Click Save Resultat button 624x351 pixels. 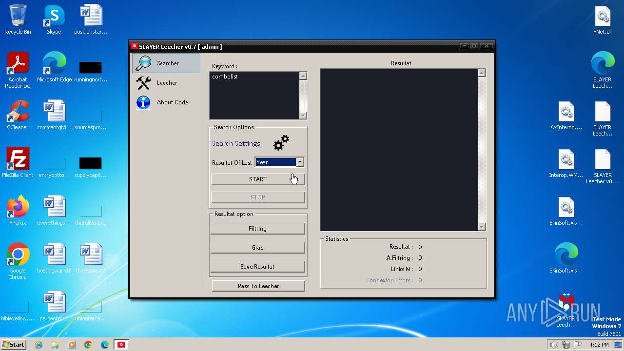[x=257, y=267]
